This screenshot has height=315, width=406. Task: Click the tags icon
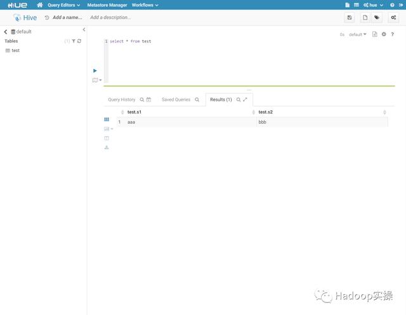(x=377, y=18)
